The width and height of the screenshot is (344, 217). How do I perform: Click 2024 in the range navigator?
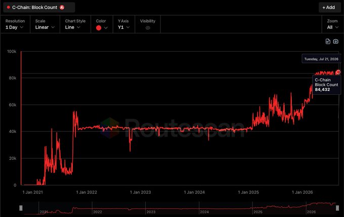pos(204,212)
